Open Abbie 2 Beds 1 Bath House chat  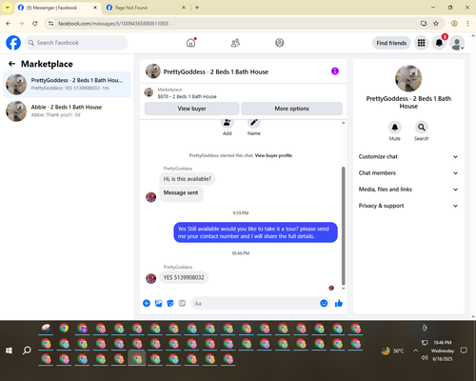(67, 111)
